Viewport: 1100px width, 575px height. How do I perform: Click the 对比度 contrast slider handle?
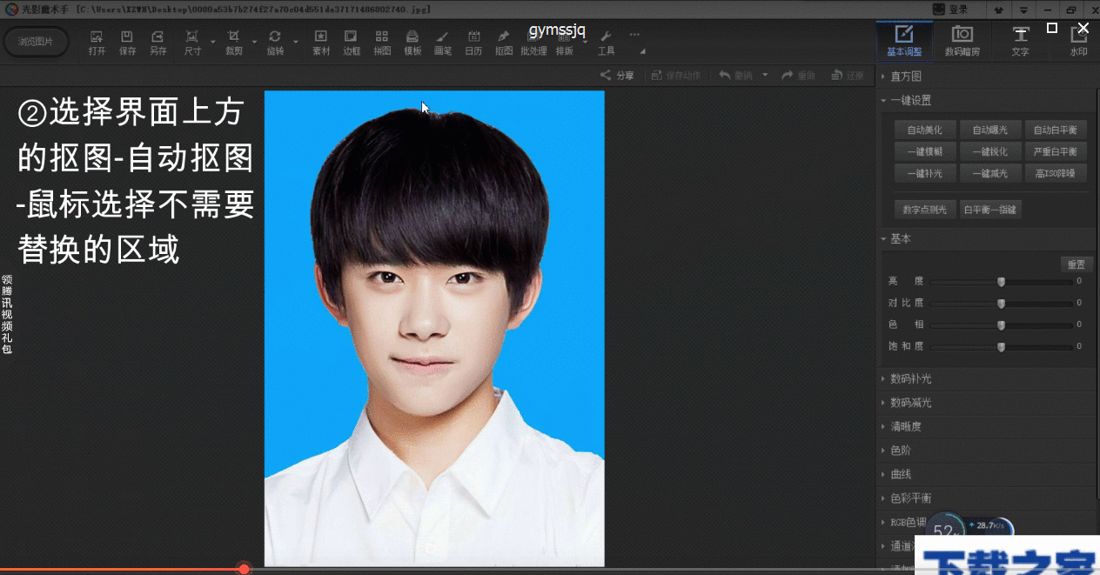pos(1001,304)
